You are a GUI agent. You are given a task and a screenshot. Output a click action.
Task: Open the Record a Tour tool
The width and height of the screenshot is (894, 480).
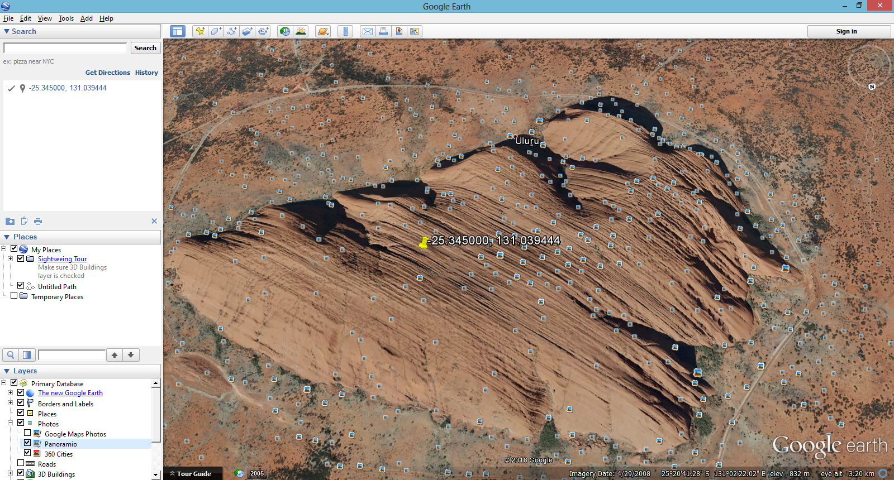coord(263,31)
